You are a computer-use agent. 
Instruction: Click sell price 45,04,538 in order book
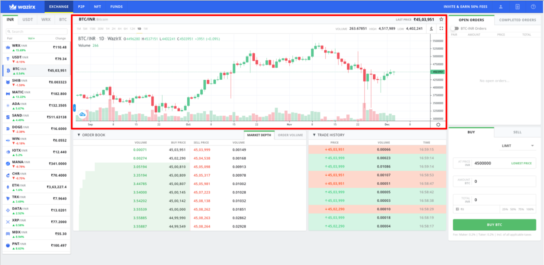[202, 158]
